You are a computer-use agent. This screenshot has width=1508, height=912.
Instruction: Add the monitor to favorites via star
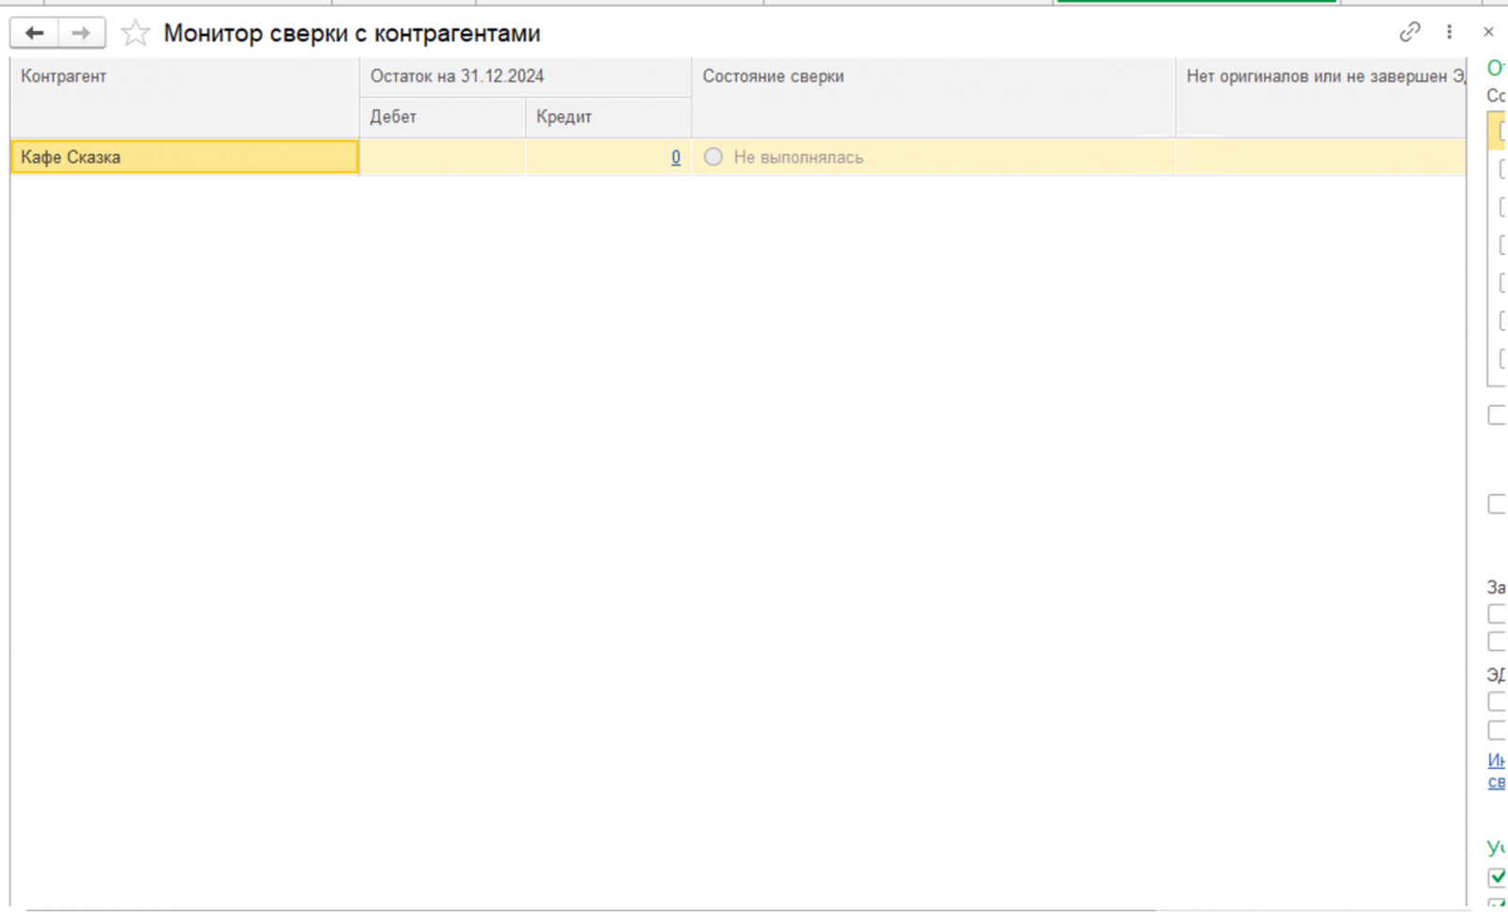pyautogui.click(x=136, y=33)
